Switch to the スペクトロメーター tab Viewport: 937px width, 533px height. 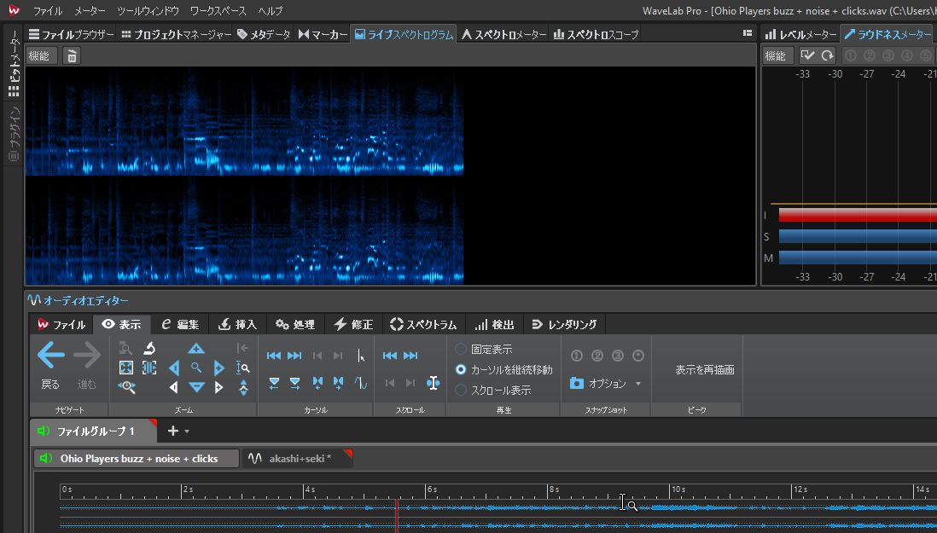pyautogui.click(x=503, y=35)
